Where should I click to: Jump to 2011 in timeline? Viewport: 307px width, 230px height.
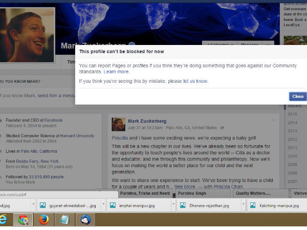(292, 148)
